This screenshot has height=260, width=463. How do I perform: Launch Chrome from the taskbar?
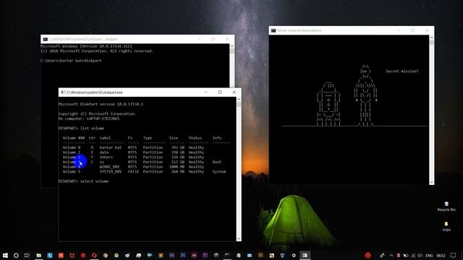106,255
